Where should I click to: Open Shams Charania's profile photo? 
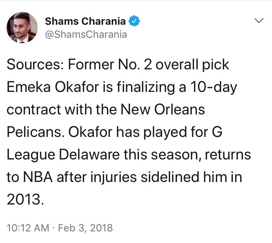click(x=22, y=28)
